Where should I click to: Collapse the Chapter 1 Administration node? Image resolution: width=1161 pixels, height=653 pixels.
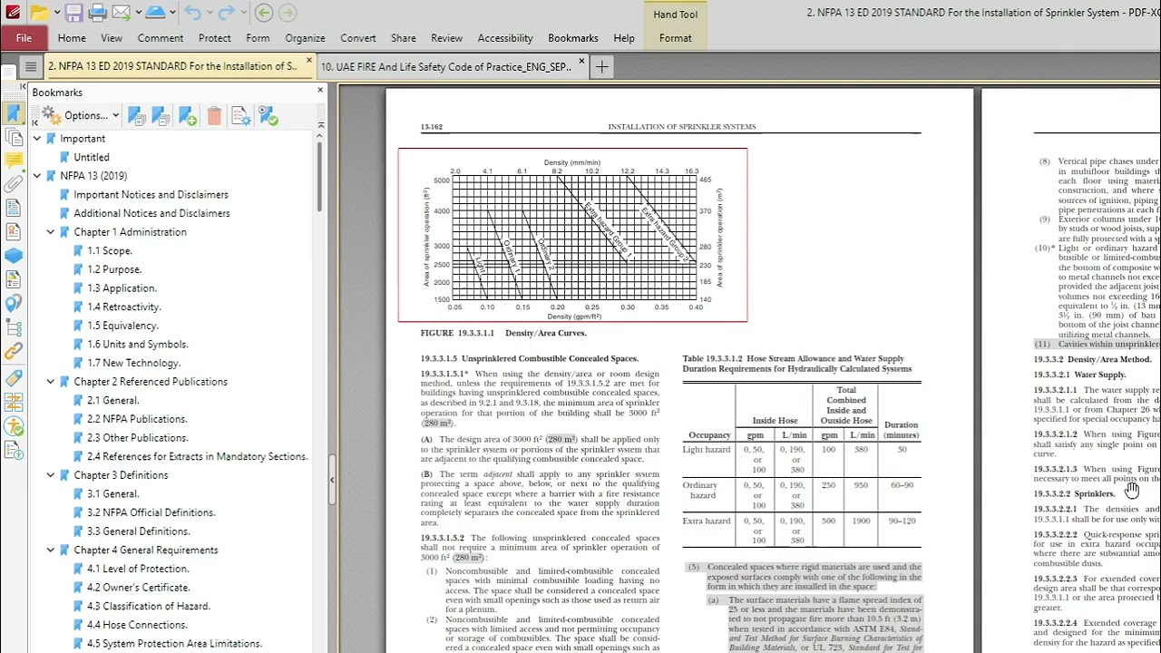pyautogui.click(x=51, y=232)
